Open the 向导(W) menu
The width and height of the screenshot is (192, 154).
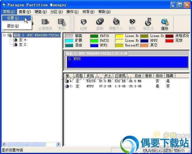[88, 12]
